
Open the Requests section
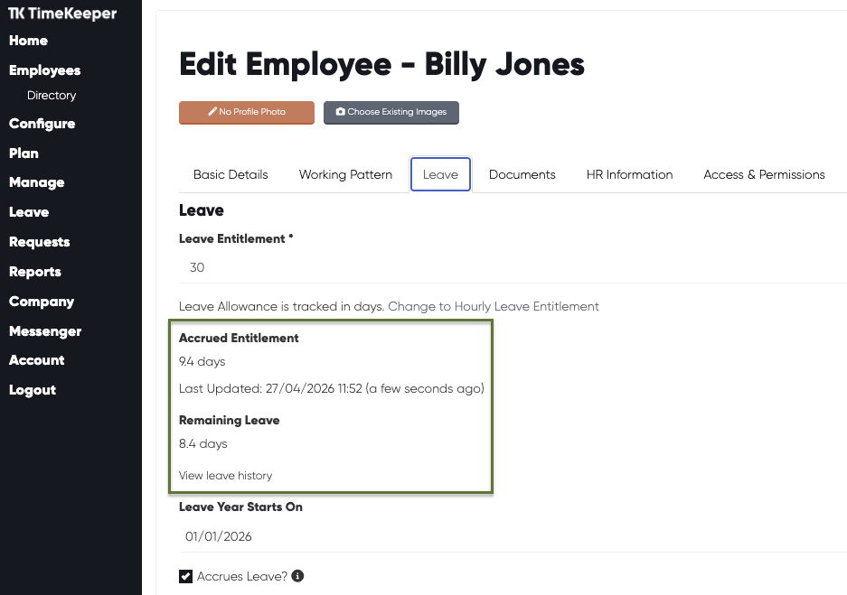[x=40, y=242]
